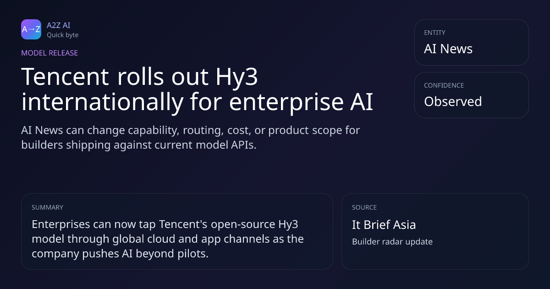Click the SUMMARY label
The image size is (550, 289).
click(x=47, y=207)
